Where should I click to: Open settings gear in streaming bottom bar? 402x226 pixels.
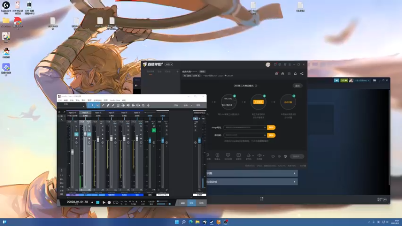(x=284, y=156)
